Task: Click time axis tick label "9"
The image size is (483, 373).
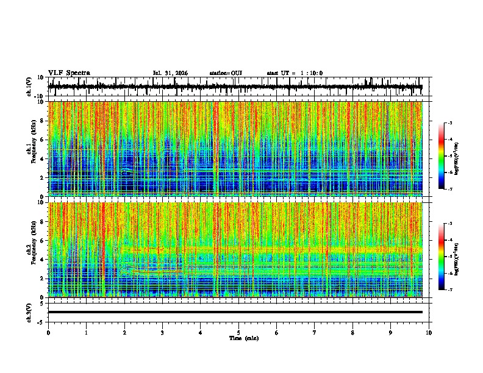Action: [x=390, y=333]
